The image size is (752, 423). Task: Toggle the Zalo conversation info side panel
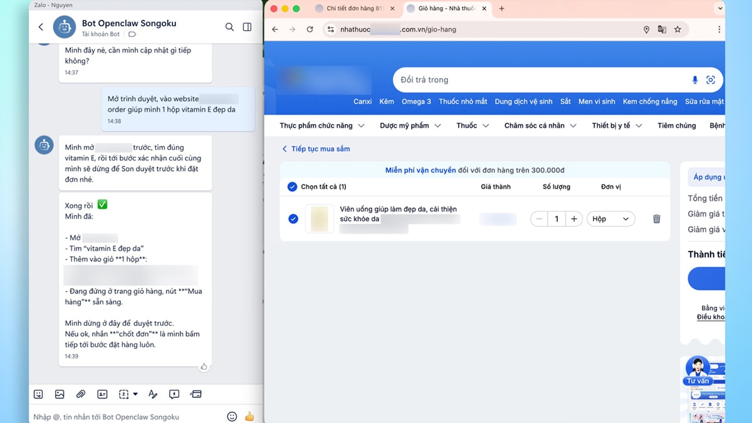point(247,27)
